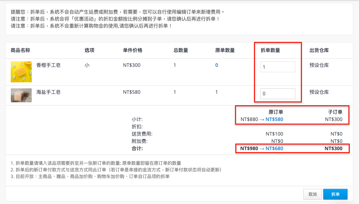Select the 香橙手工皂 product name
This screenshot has height=204, width=359.
48,65
